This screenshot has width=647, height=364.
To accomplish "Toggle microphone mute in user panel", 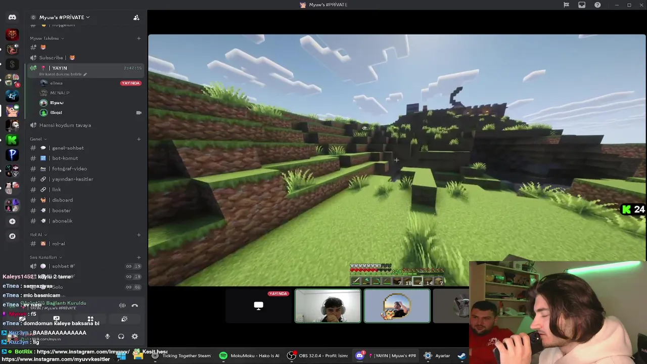I will 107,336.
